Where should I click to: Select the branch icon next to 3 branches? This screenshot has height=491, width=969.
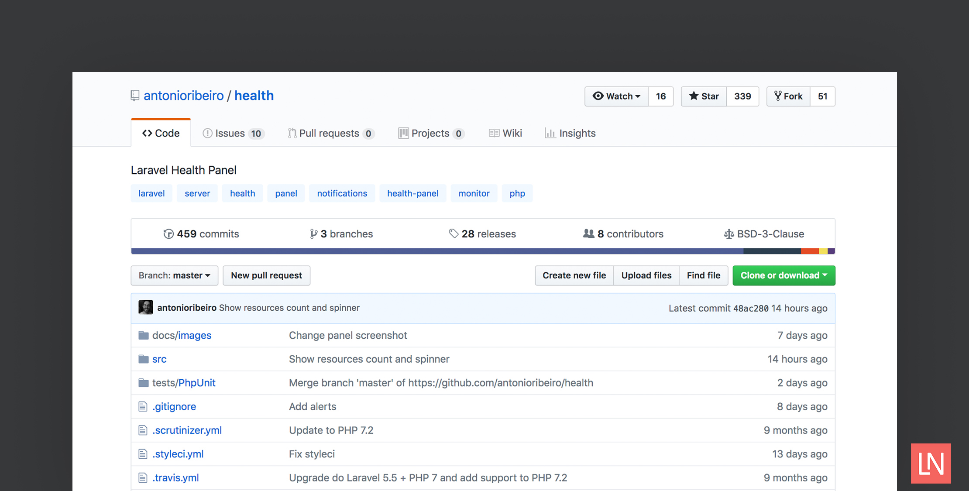pyautogui.click(x=313, y=233)
